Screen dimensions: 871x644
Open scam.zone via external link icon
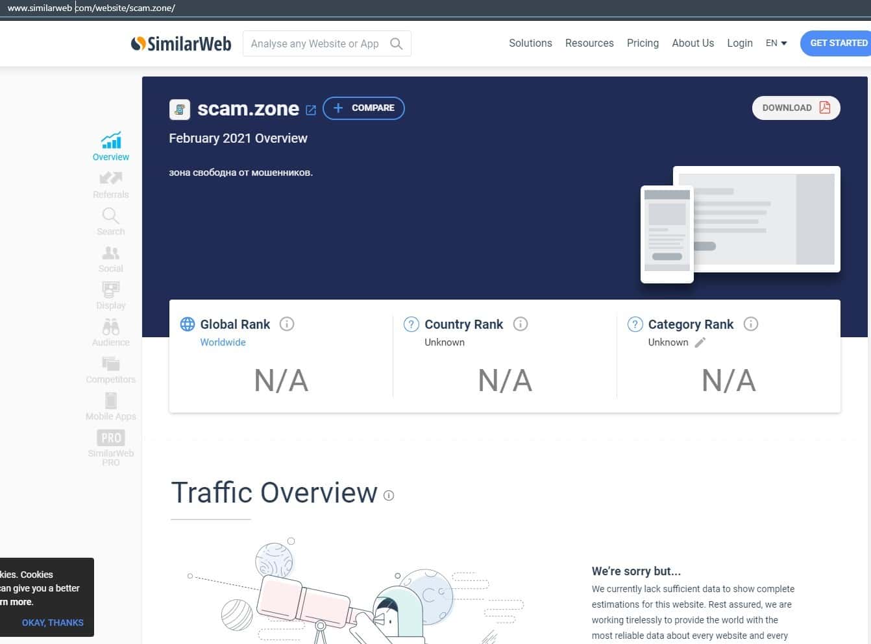coord(311,110)
